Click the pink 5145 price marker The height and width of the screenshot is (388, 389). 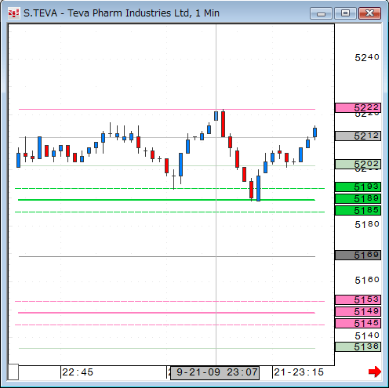click(x=358, y=323)
